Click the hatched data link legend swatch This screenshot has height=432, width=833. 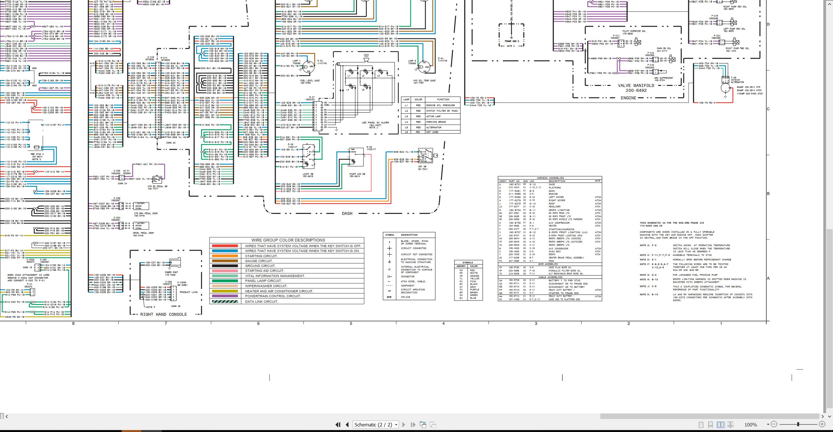[225, 301]
